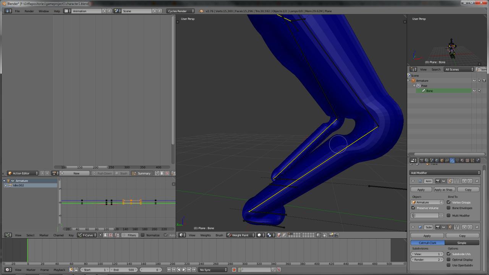Viewport: 489px width, 275px height.
Task: Click play reverse button in timeline
Action: click(178, 270)
